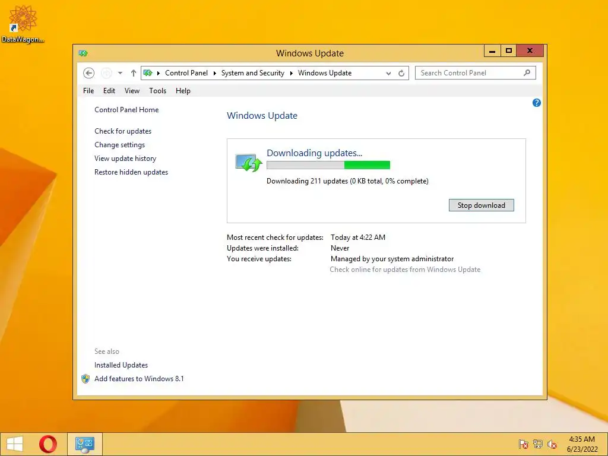This screenshot has width=608, height=456.
Task: Click the 'Today at 4:22 AM' text
Action: (x=358, y=237)
